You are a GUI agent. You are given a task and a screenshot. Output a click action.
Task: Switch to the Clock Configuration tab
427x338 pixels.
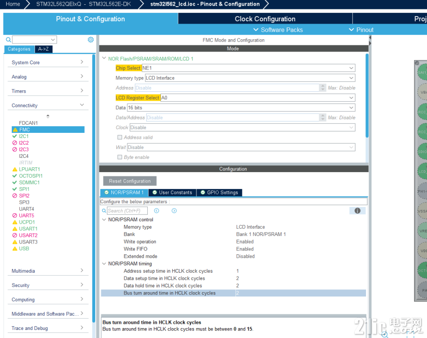265,19
